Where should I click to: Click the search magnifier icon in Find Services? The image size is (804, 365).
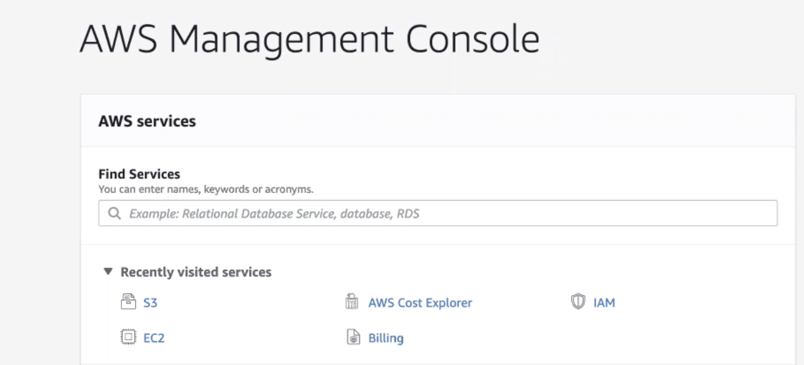(115, 214)
